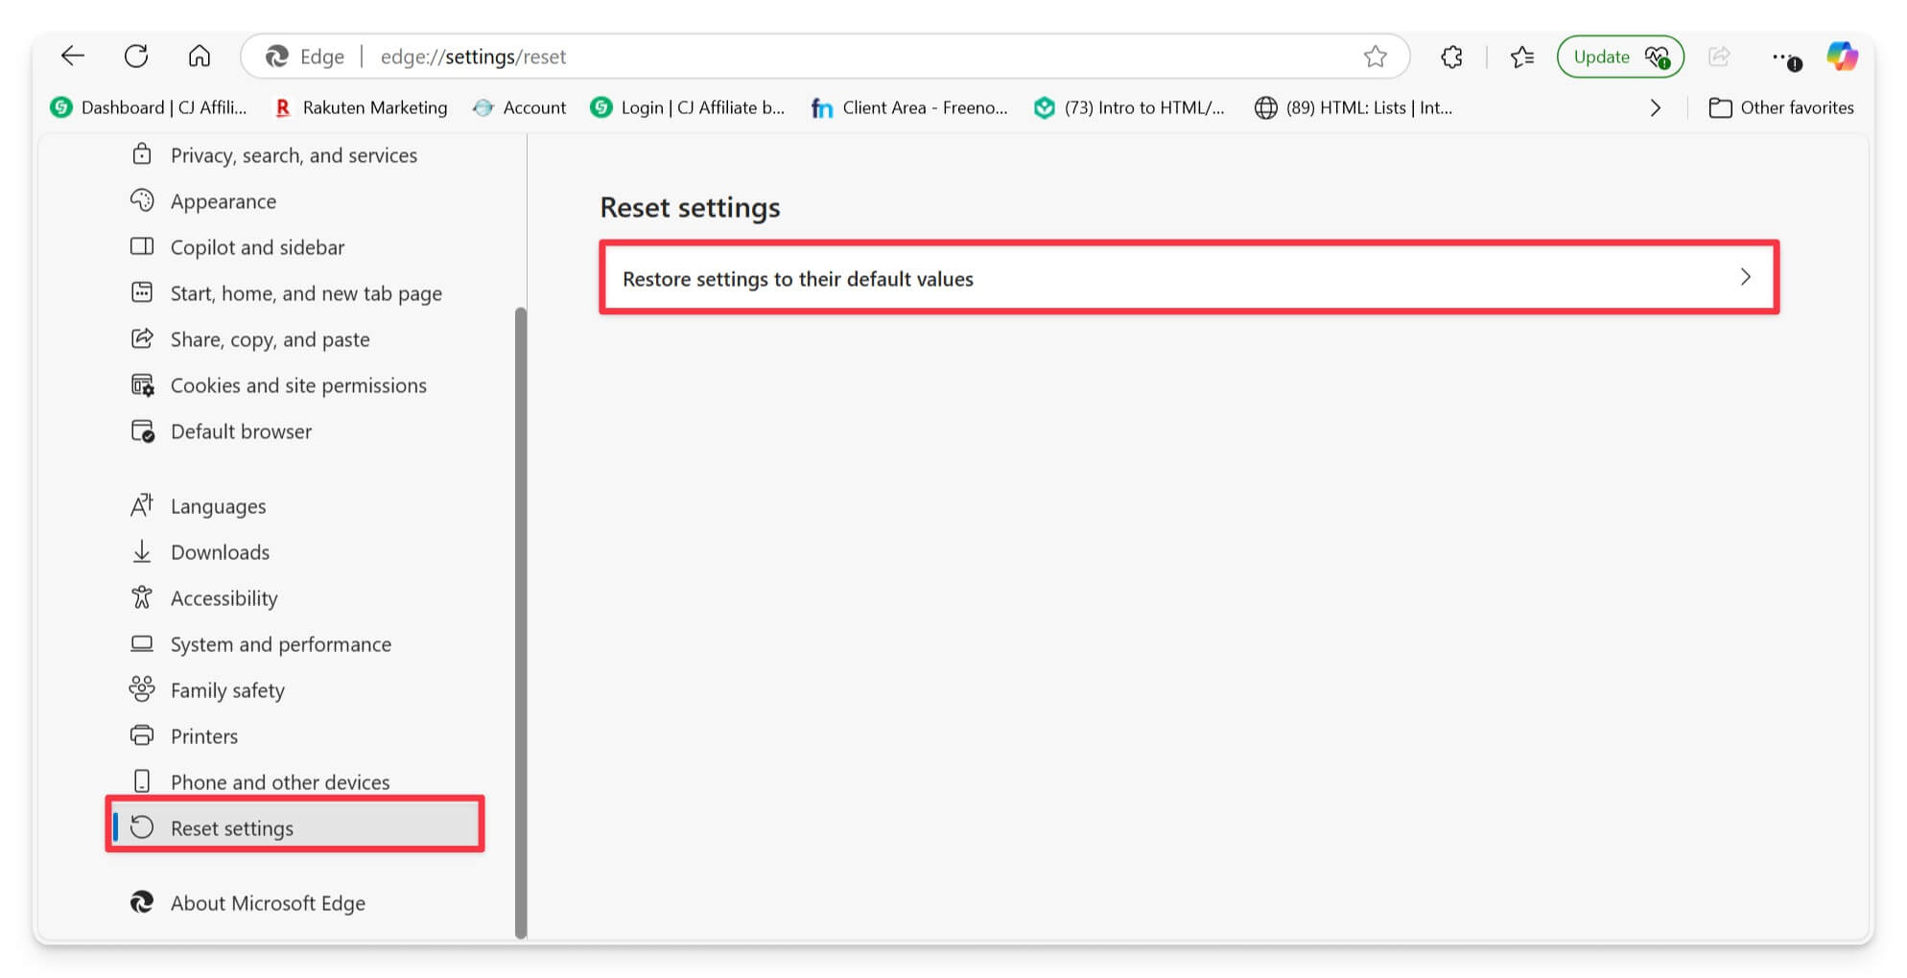Expand hidden bookmarks with the chevron
The width and height of the screenshot is (1907, 978).
click(x=1655, y=107)
